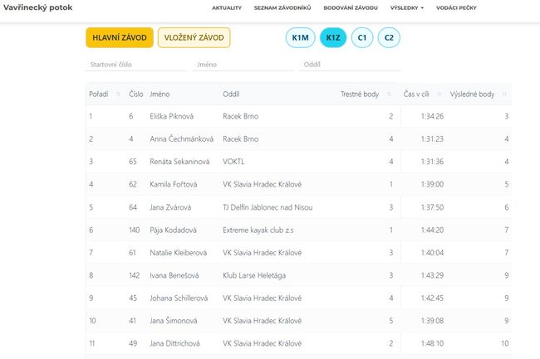Click the Oddíl filter input

[x=351, y=64]
